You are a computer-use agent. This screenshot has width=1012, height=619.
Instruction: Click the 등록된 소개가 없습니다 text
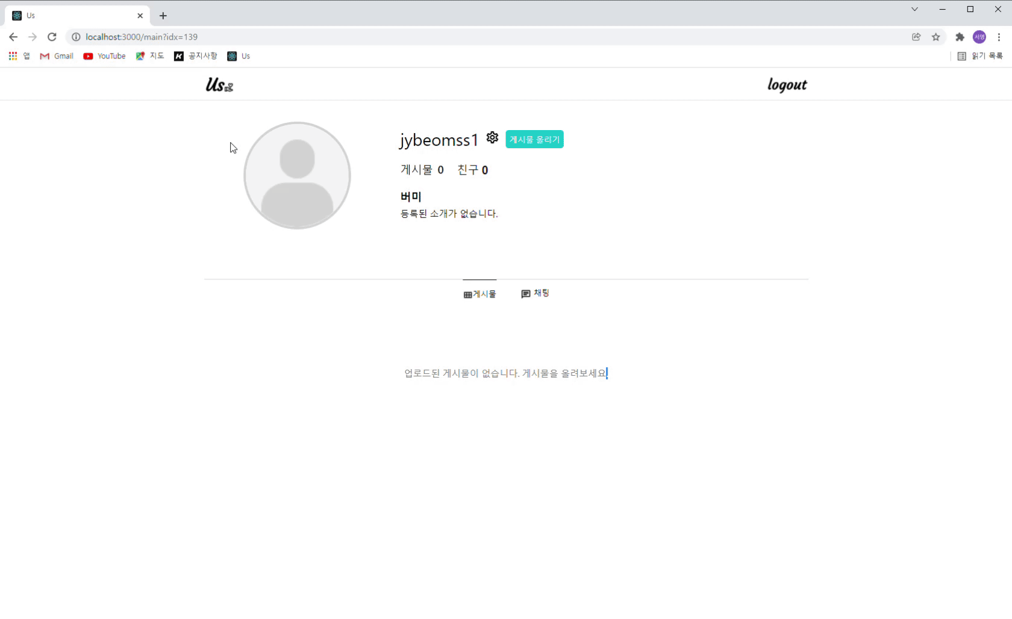click(x=449, y=213)
